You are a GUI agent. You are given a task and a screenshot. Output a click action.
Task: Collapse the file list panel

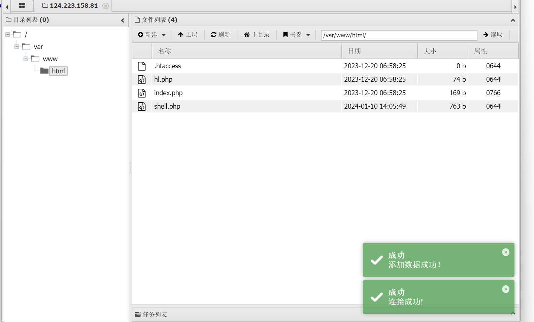click(x=513, y=21)
